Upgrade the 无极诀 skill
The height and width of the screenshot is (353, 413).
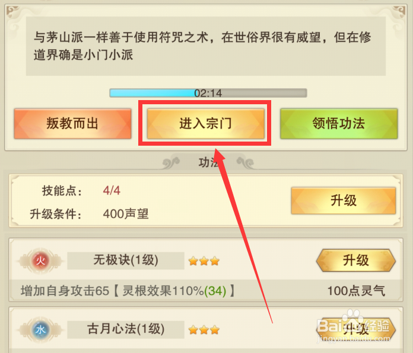[356, 261]
